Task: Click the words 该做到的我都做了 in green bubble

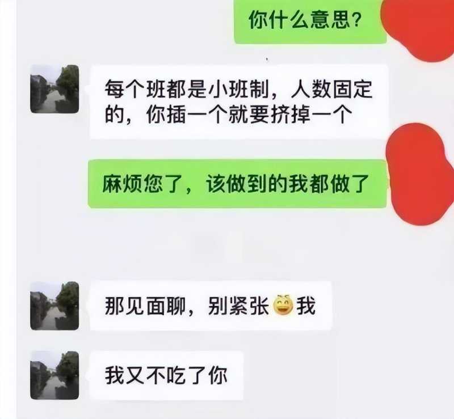Action: 287,184
